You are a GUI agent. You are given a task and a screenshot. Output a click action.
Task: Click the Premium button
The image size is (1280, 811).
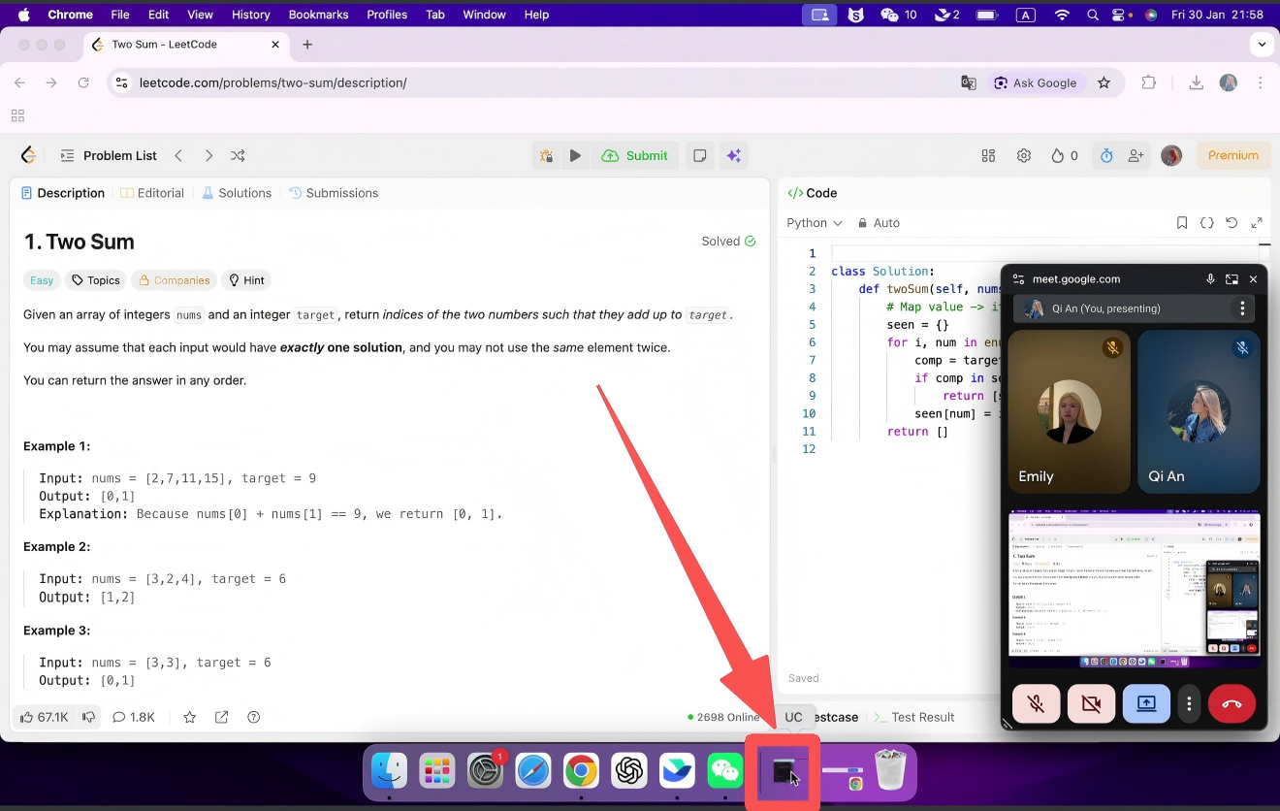pos(1232,155)
